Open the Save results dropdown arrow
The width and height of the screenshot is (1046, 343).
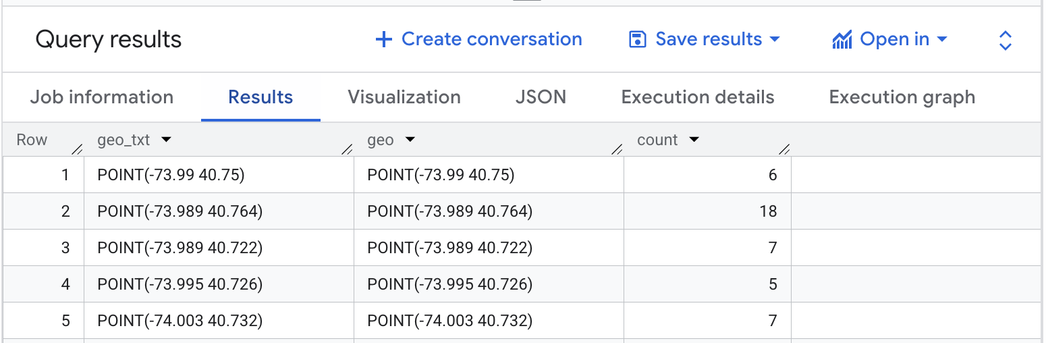(775, 40)
